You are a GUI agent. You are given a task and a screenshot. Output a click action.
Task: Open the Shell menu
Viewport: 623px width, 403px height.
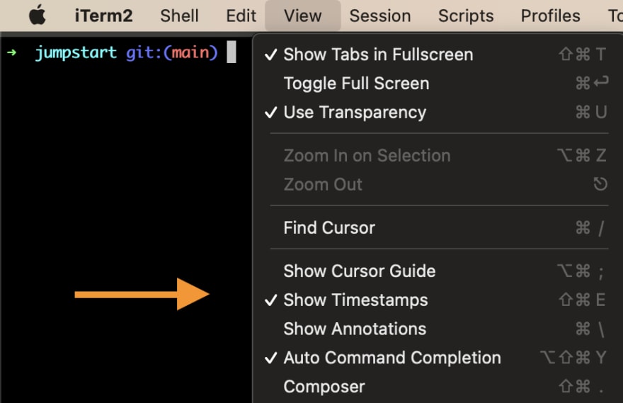pos(179,16)
